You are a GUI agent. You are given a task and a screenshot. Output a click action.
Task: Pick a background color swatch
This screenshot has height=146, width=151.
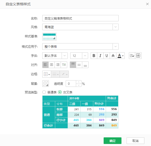point(46,84)
